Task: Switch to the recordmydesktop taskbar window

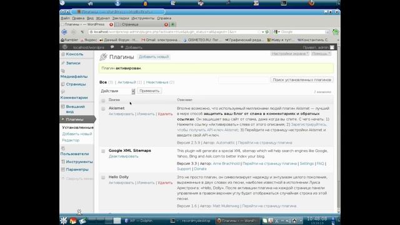Action: point(191,221)
